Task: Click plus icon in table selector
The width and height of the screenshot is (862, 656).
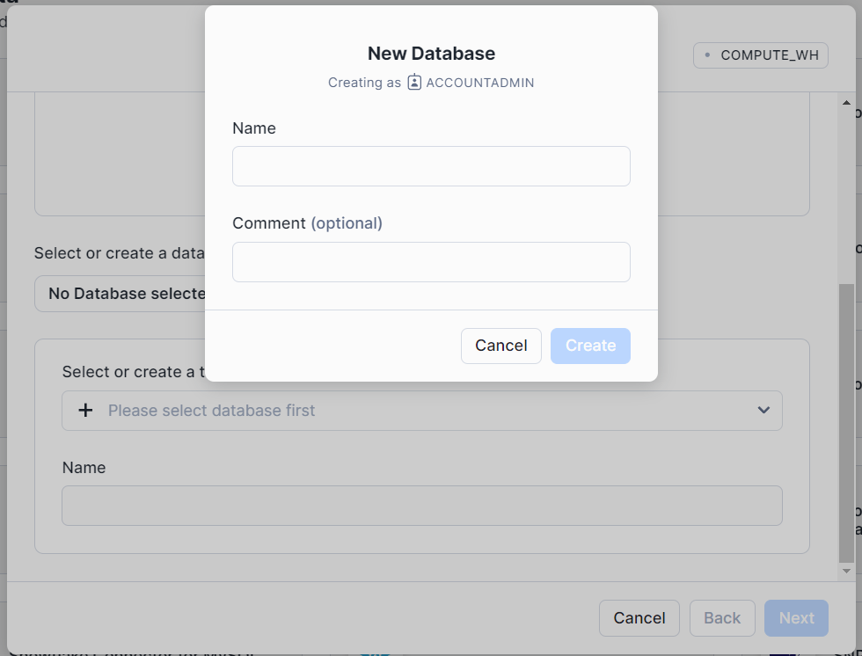Action: coord(85,411)
